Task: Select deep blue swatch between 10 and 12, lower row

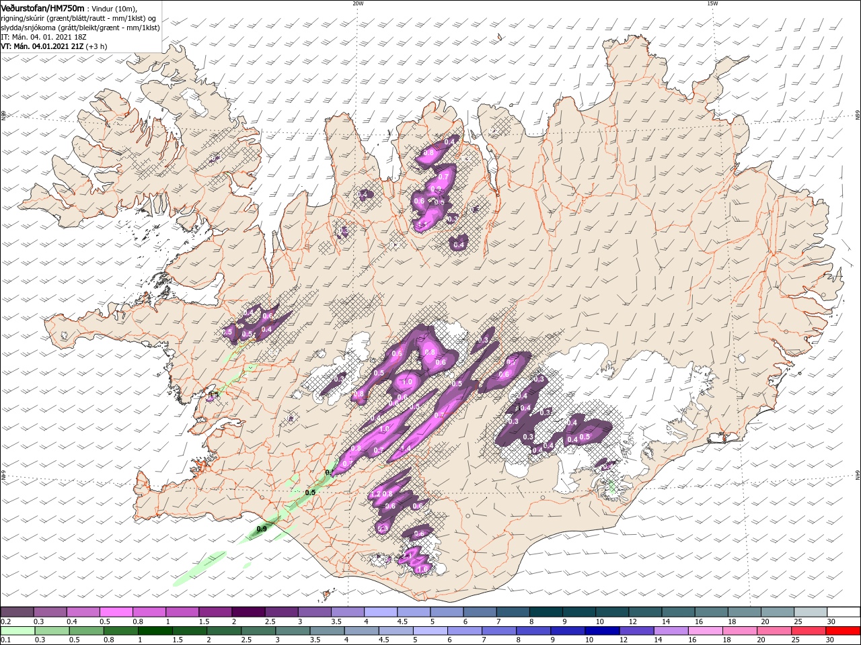Action: tap(602, 631)
